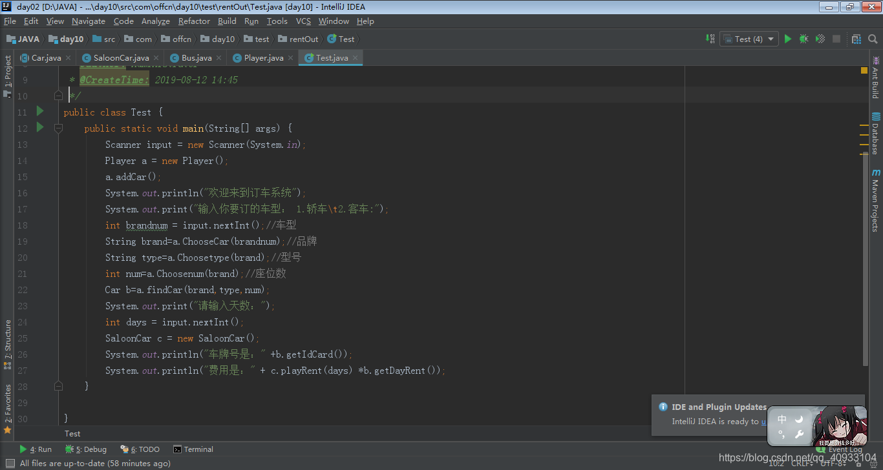
Task: Click the first warning stripe marker near line 12
Action: point(864,125)
